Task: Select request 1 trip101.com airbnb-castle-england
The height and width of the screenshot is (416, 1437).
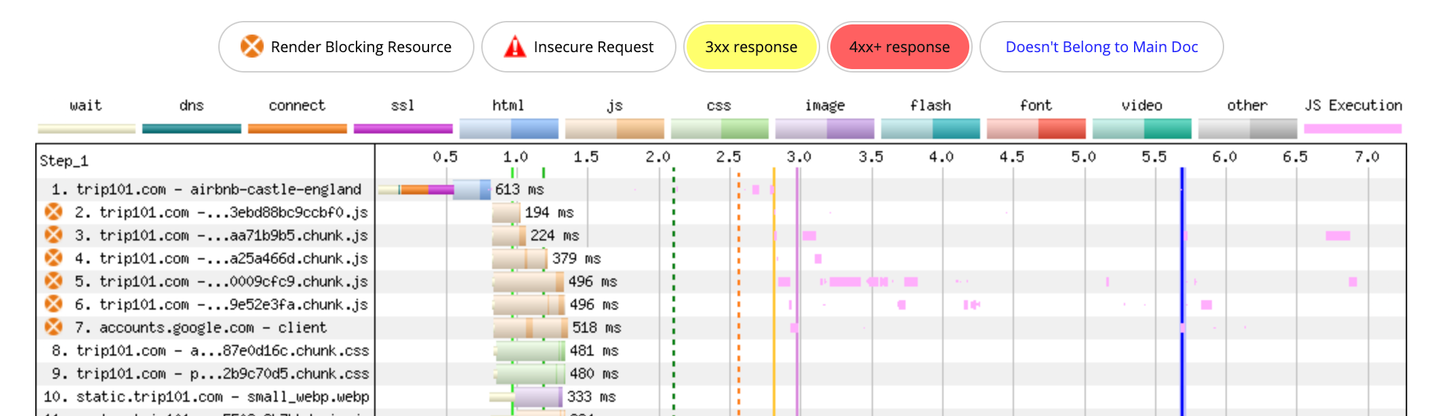Action: click(x=218, y=189)
